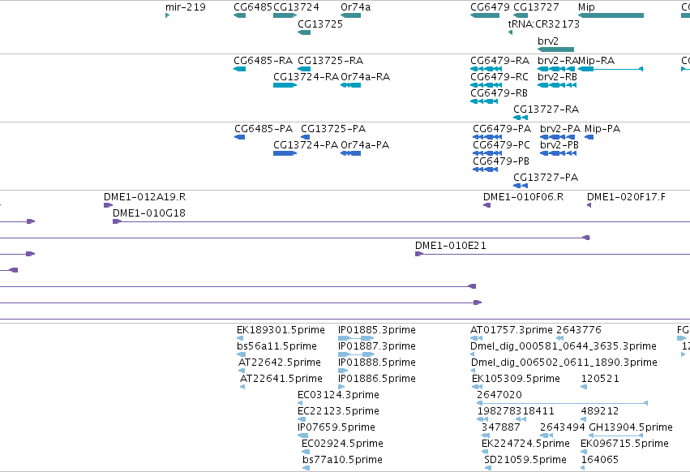Click the CG6485-RA transcript label
Screen dimensions: 690x472
(264, 60)
